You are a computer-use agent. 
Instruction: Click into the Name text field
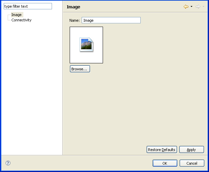tap(111, 20)
